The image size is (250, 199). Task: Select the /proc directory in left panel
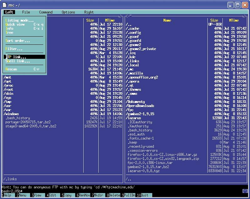pos(63,85)
